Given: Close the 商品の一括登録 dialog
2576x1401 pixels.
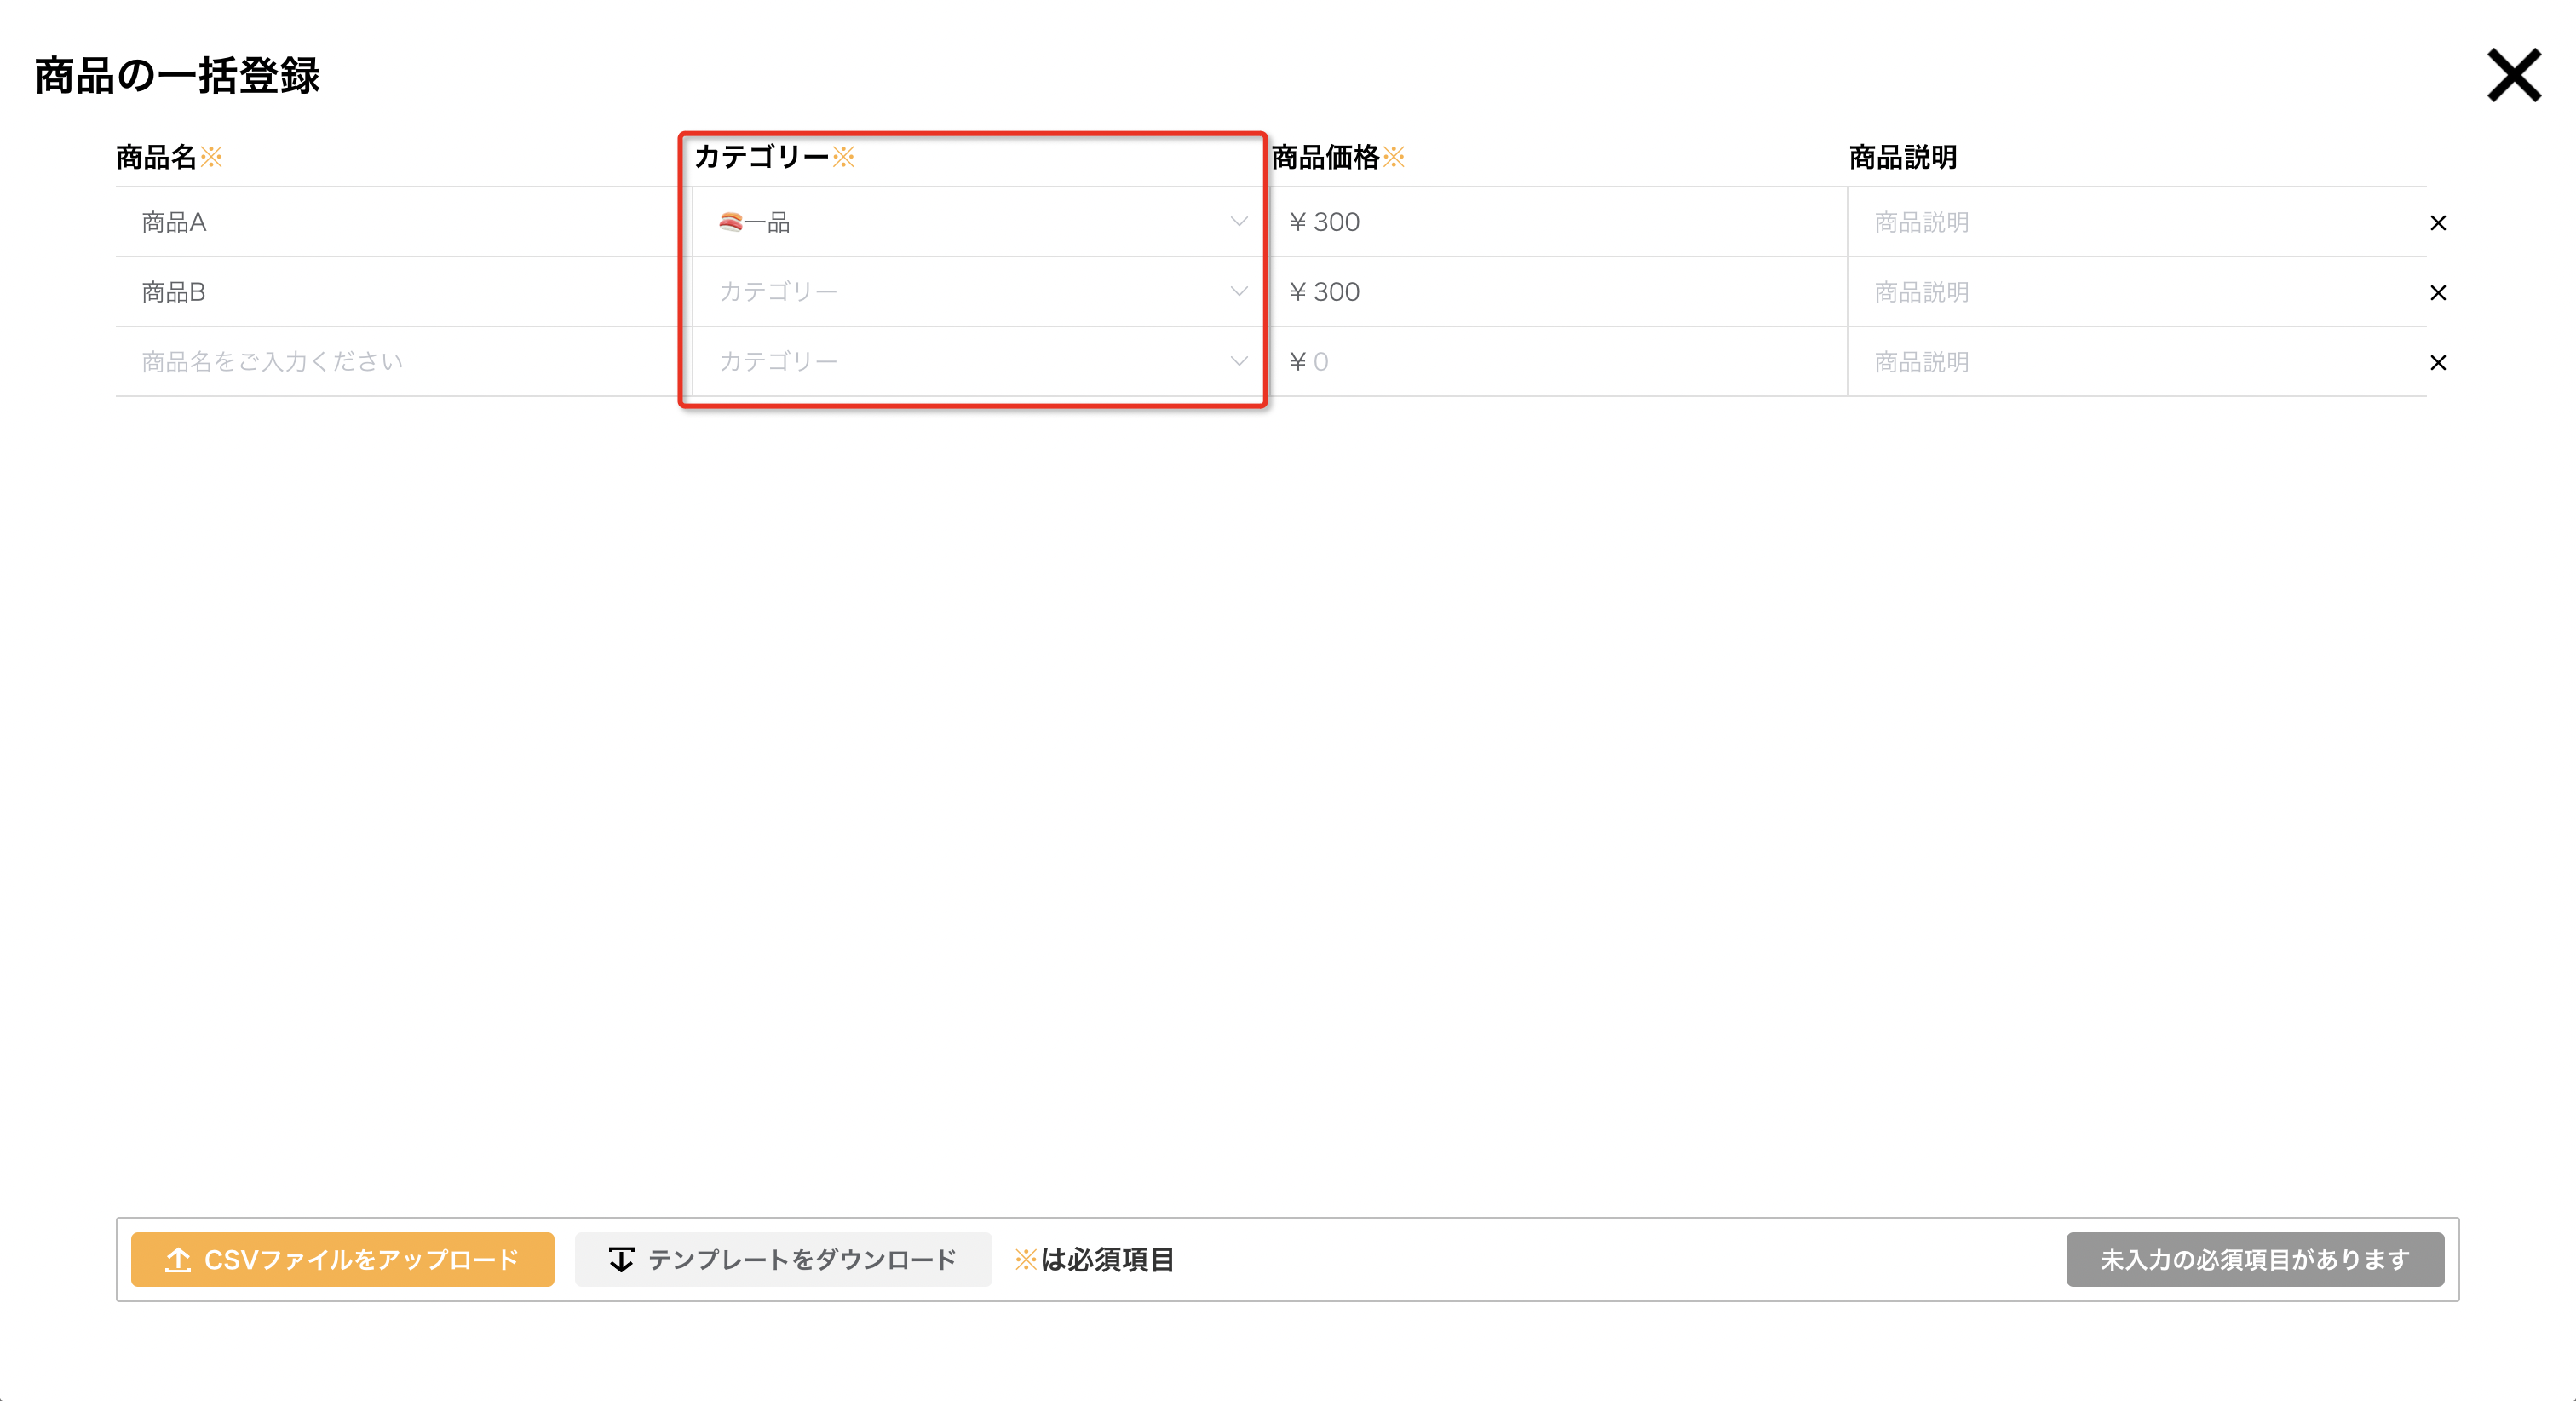Looking at the screenshot, I should coord(2513,75).
